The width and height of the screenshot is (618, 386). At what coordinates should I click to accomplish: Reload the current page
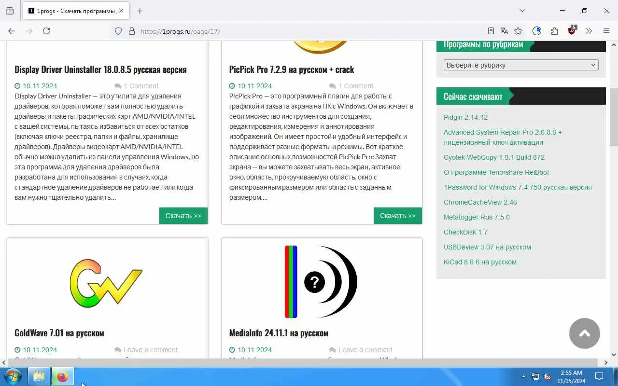46,31
